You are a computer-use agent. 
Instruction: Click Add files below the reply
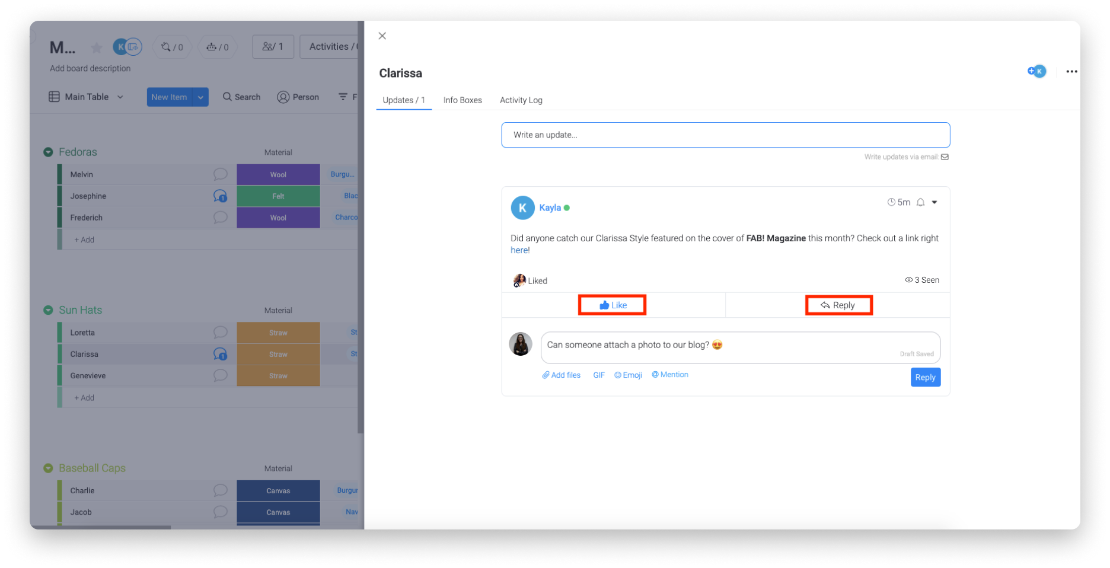click(x=562, y=375)
